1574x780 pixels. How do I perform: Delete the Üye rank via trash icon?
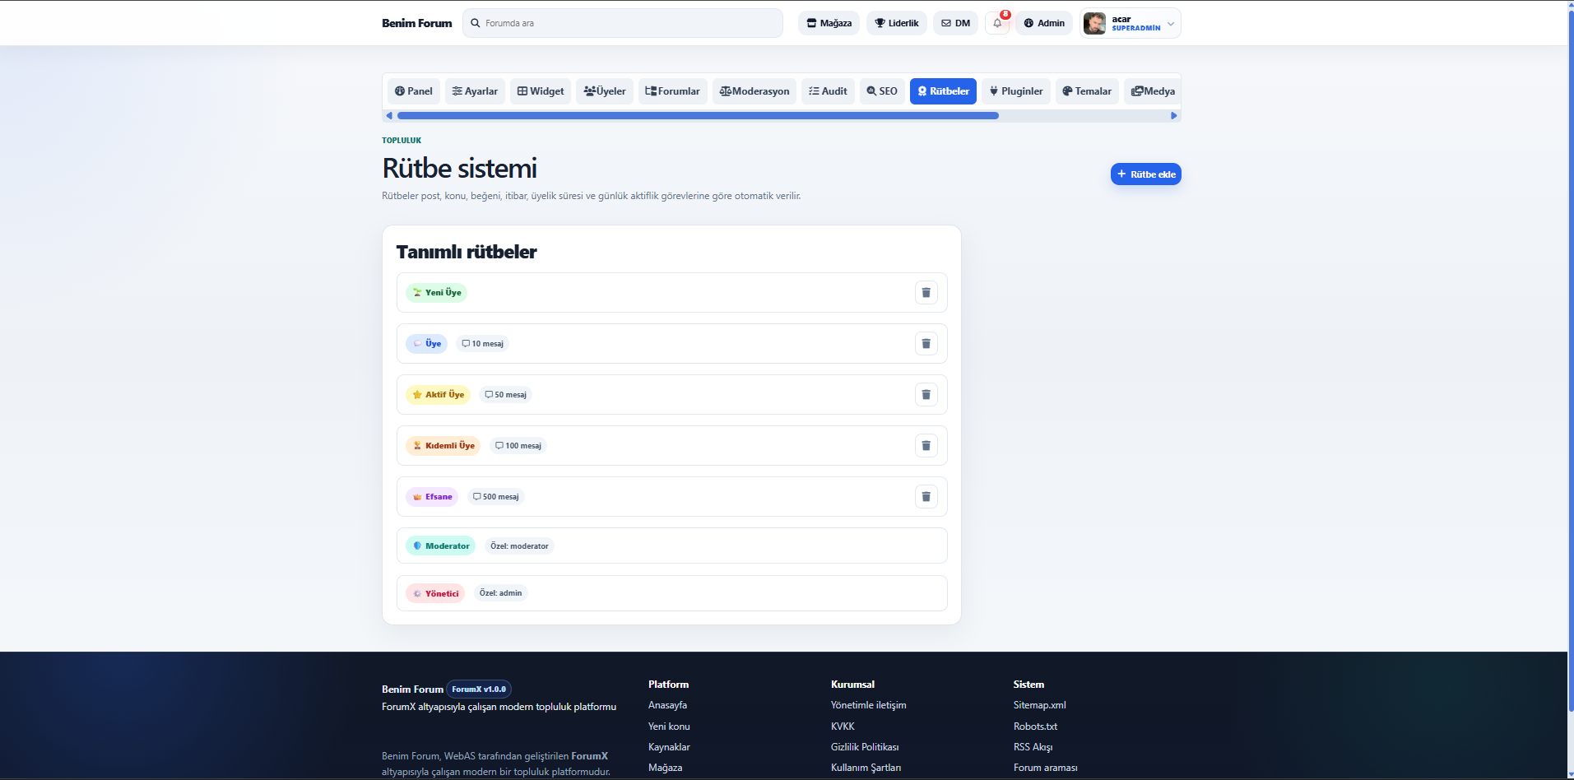coord(926,344)
